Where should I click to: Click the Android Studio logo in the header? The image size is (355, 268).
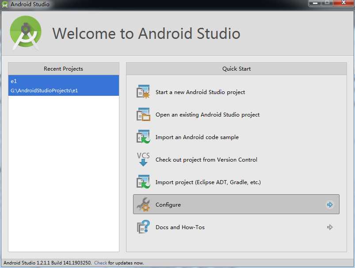26,33
